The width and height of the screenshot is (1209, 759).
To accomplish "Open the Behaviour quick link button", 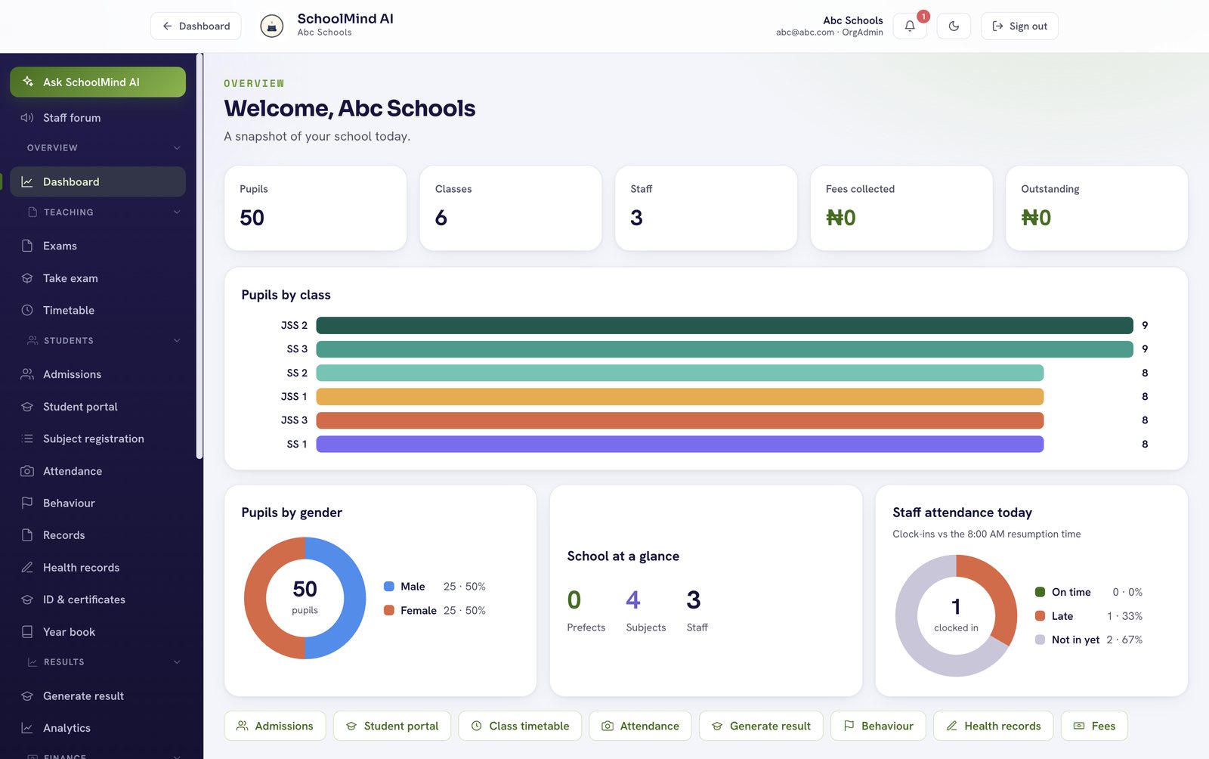I will [878, 726].
